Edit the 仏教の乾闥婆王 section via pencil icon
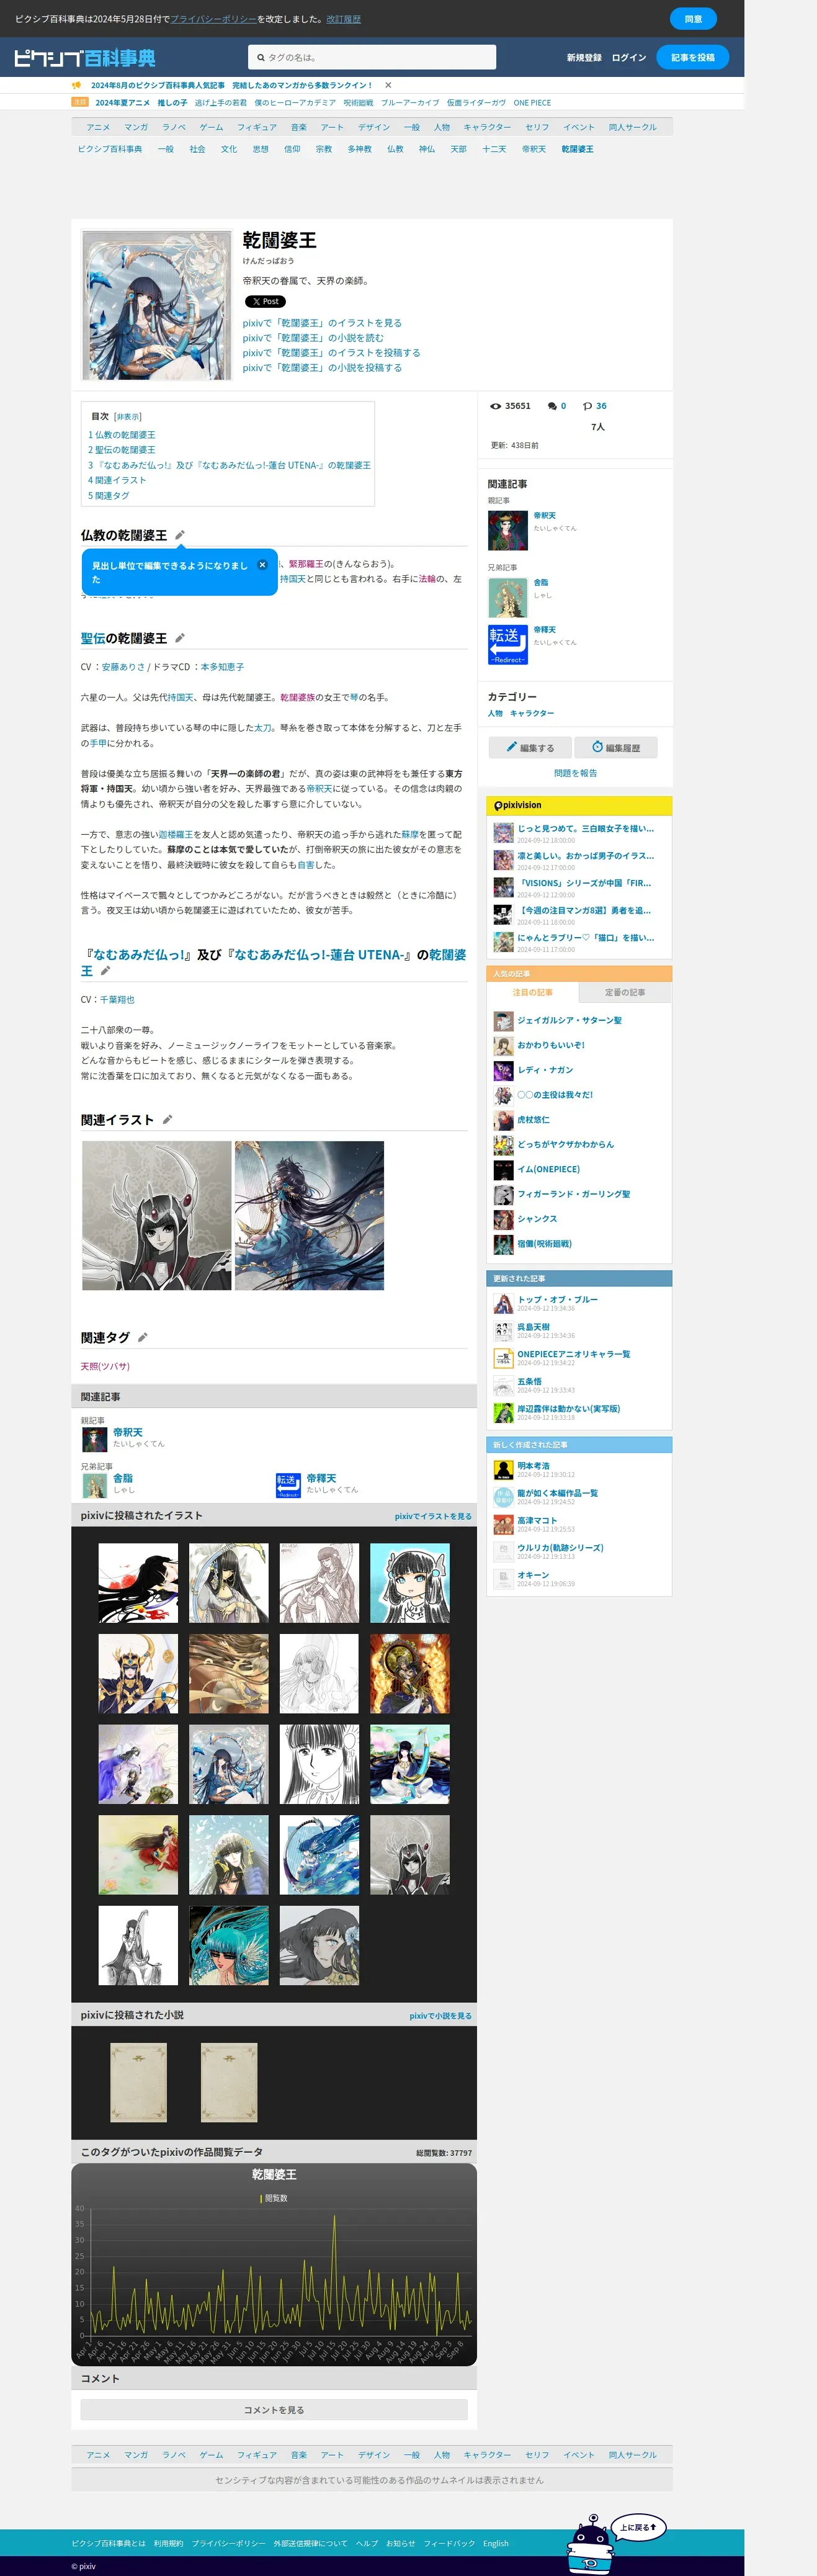Viewport: 817px width, 2576px height. click(x=180, y=535)
